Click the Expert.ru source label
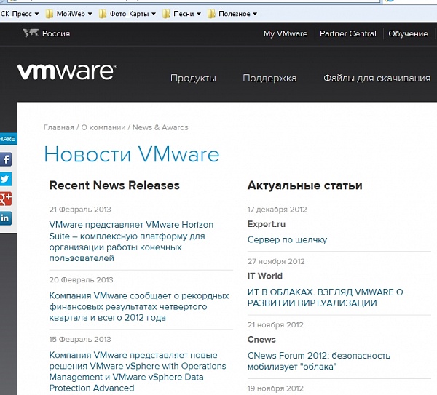Viewport: 437px width, 395px height. 267,224
